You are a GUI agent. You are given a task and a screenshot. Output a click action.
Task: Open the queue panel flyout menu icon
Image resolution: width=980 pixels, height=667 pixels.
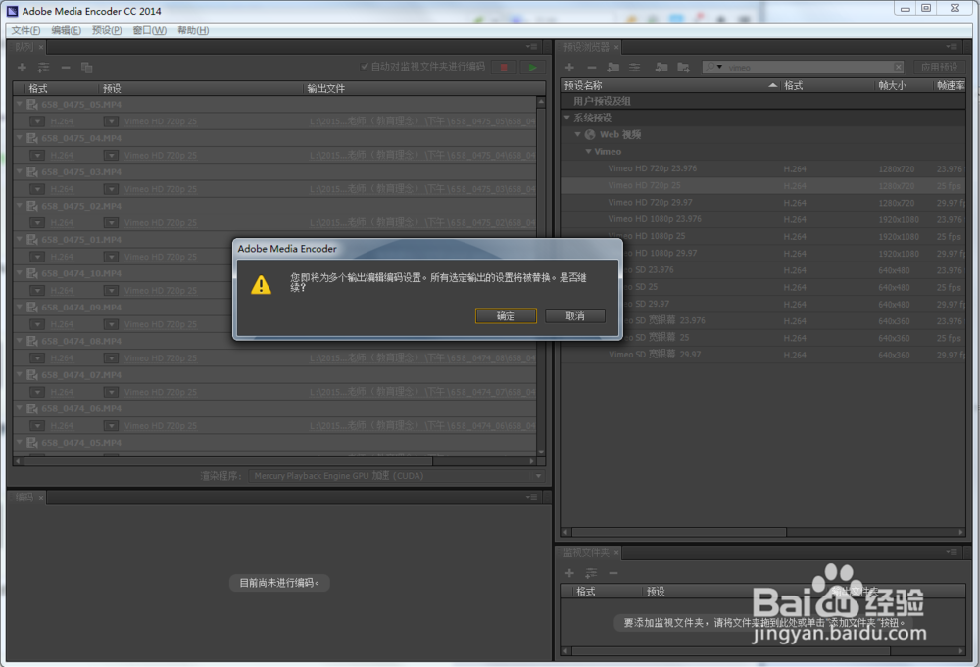531,47
